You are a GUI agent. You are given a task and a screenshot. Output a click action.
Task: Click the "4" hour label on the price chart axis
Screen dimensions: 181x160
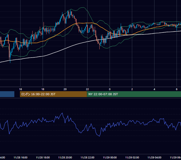pyautogui.click(x=154, y=89)
